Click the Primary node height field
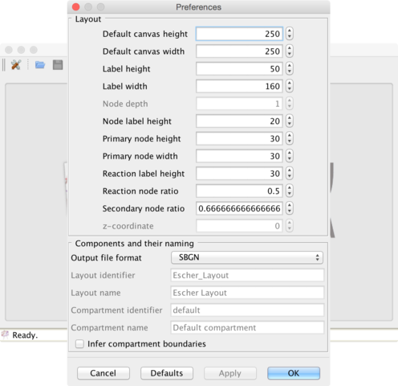Image resolution: width=398 pixels, height=386 pixels. (239, 138)
